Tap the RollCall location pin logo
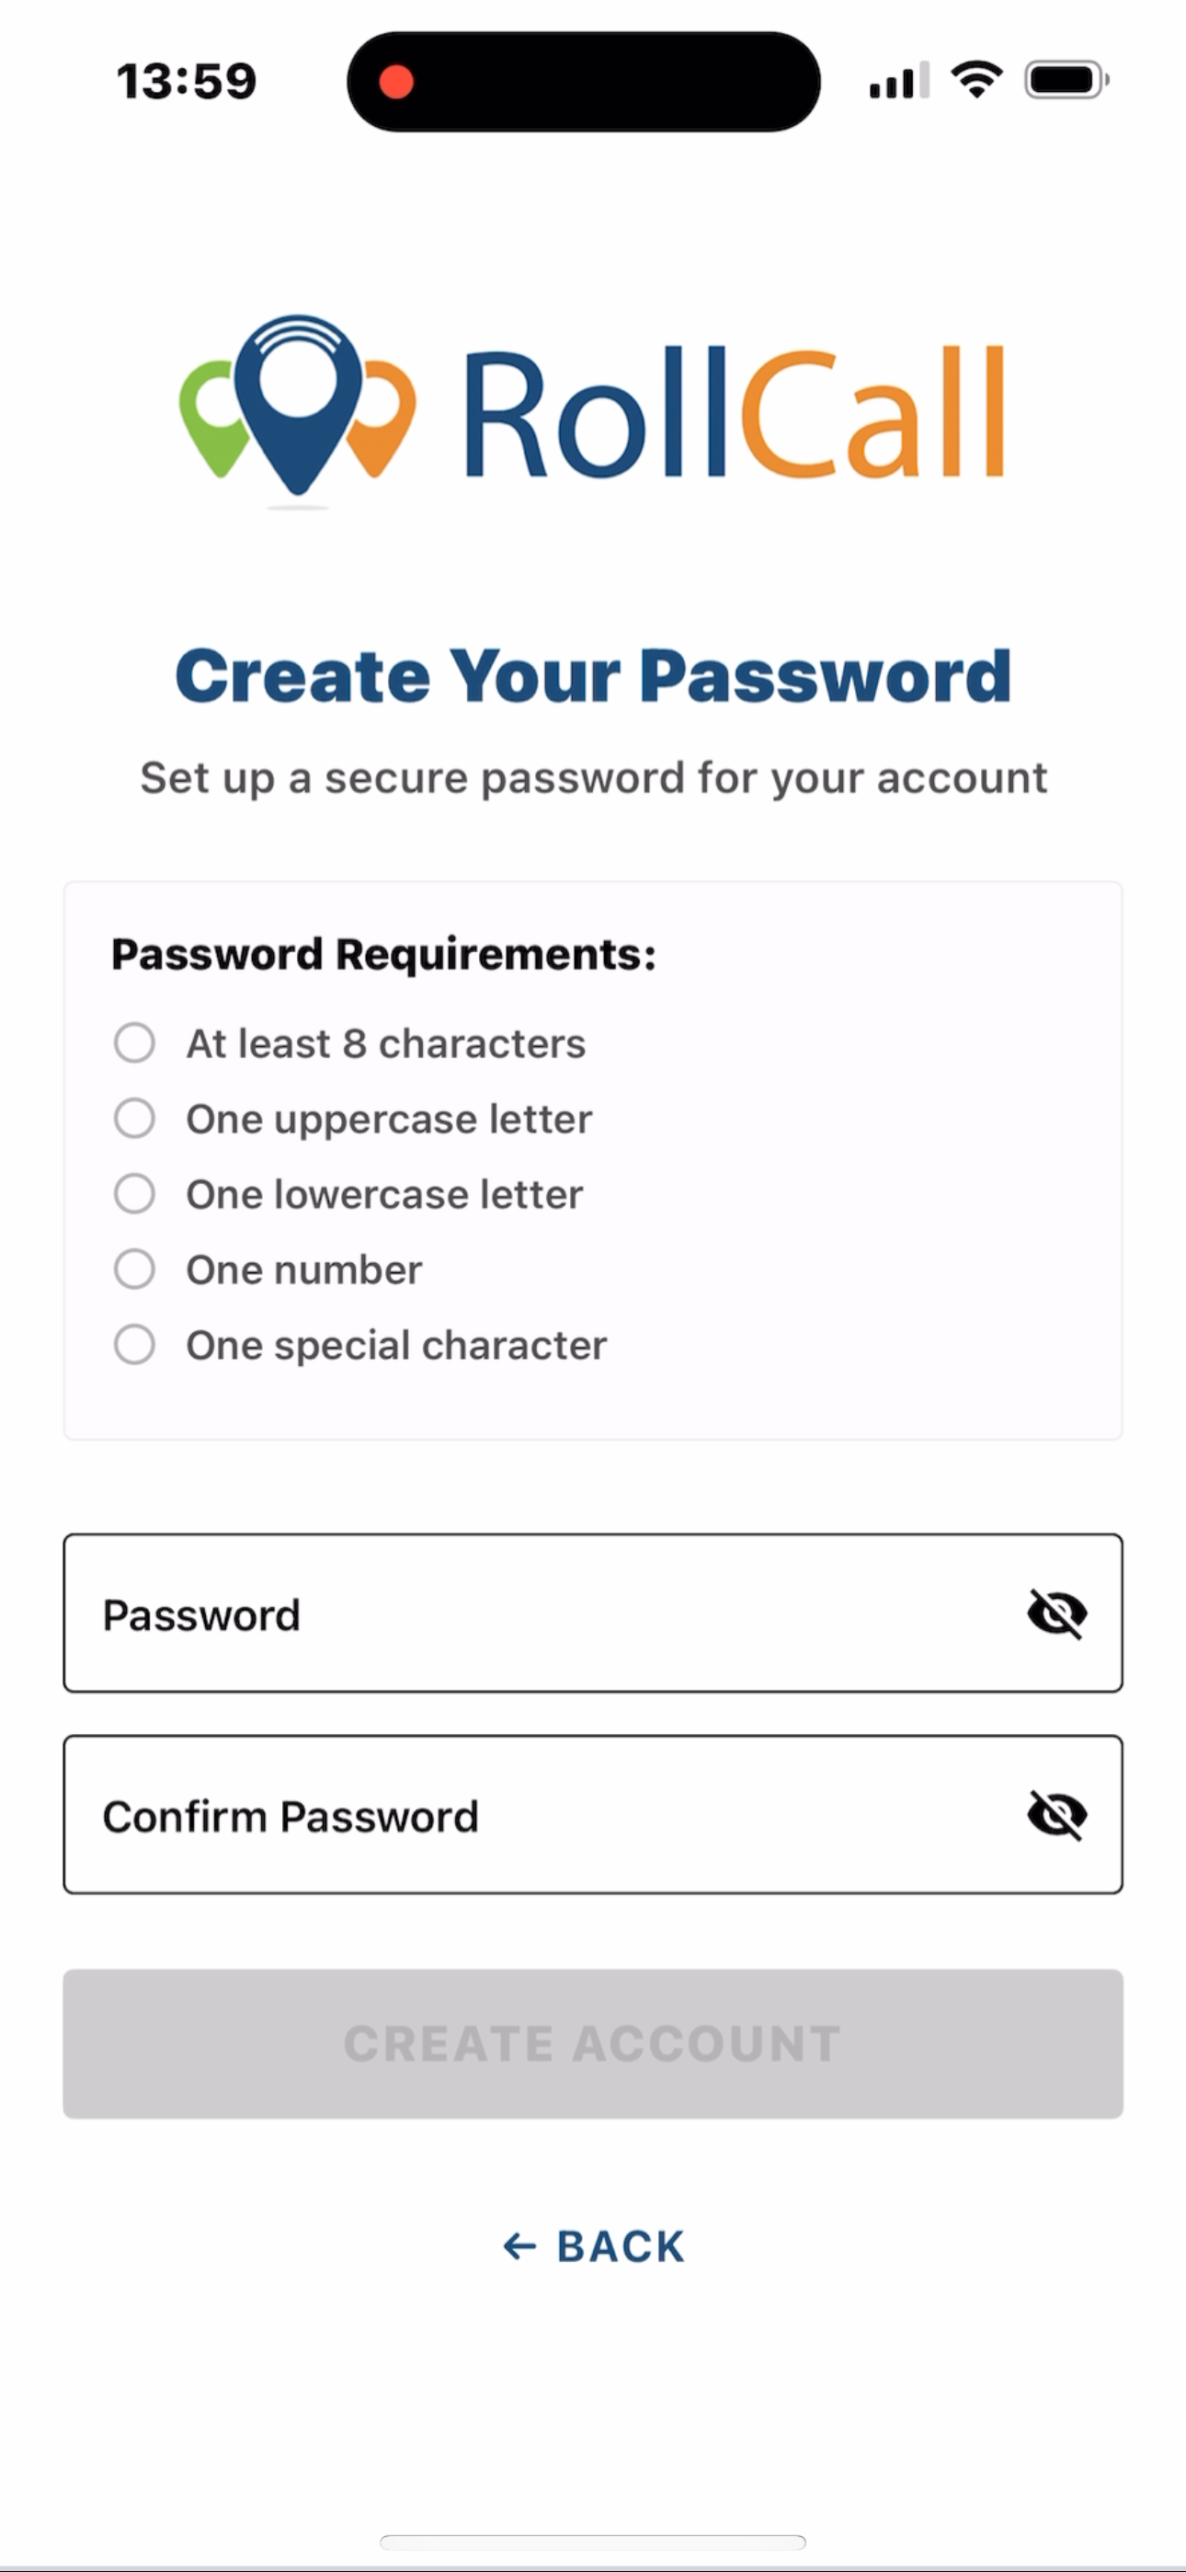Image resolution: width=1186 pixels, height=2572 pixels. click(x=296, y=407)
